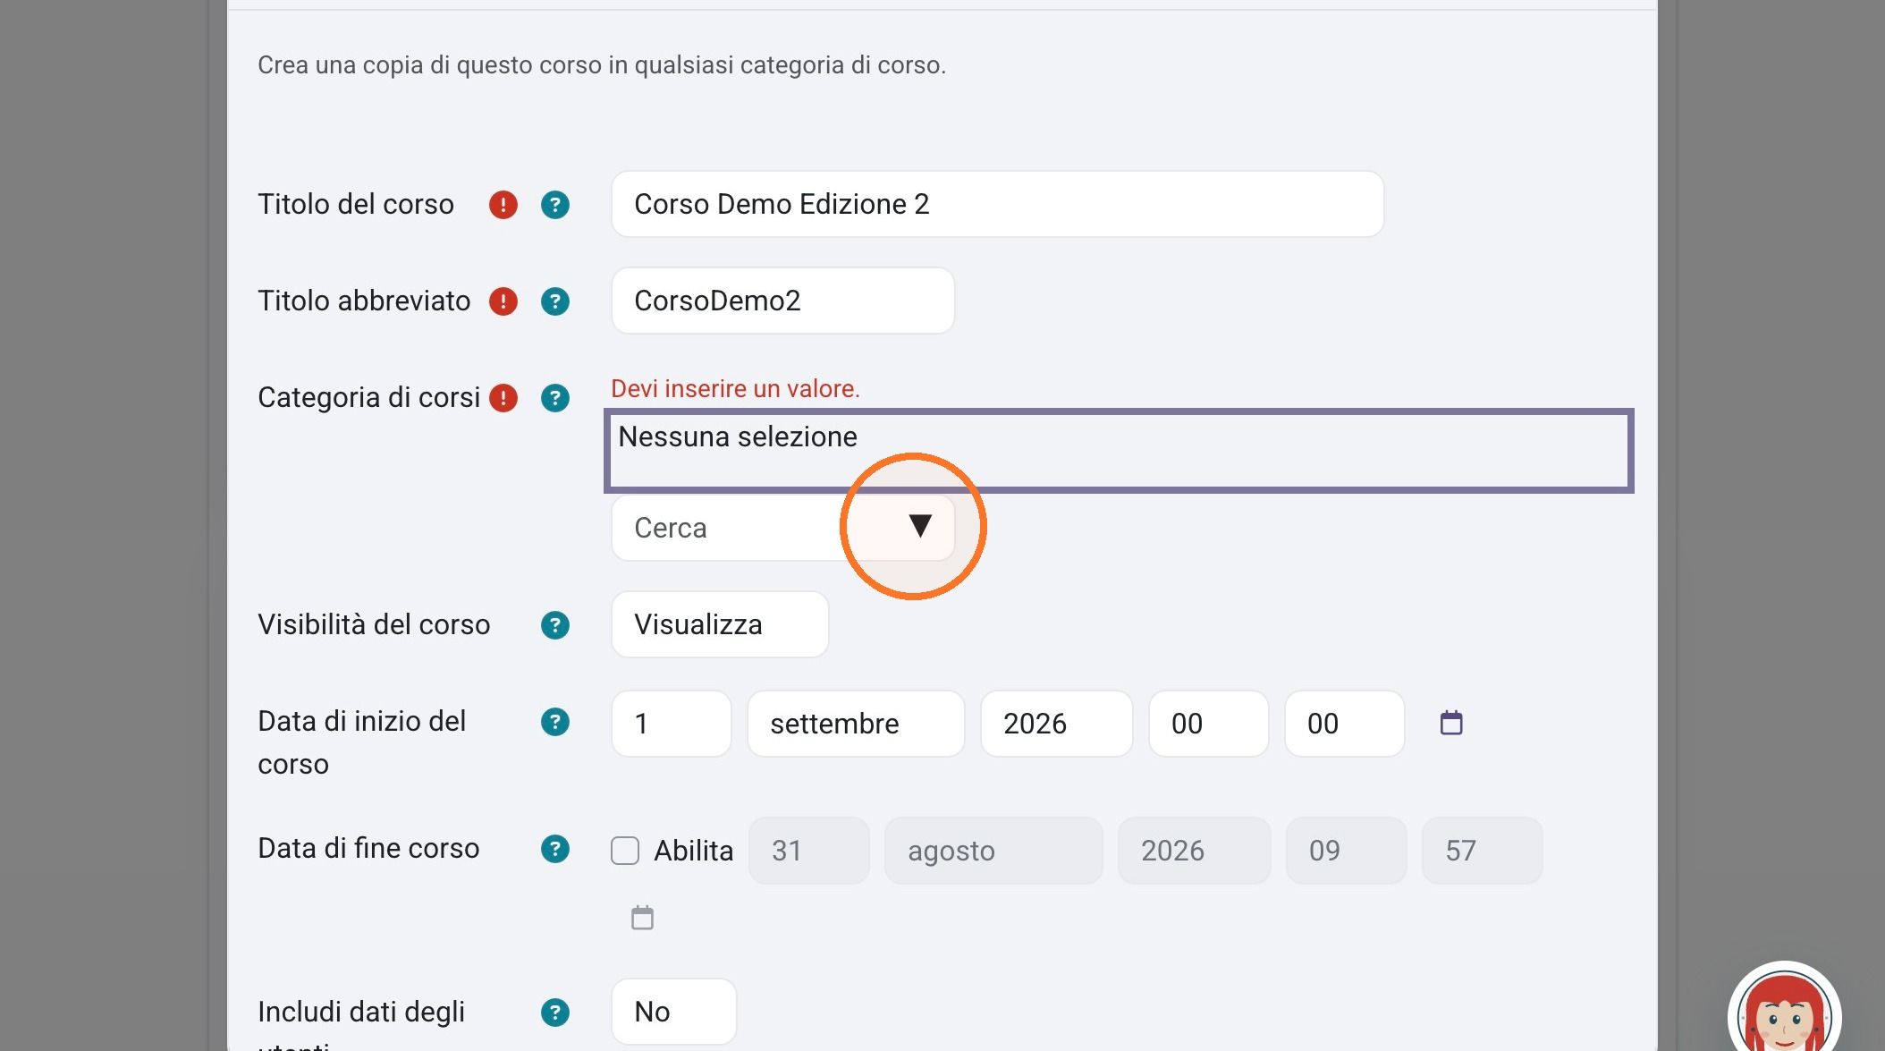Open start date day dropdown showing 1

[672, 724]
